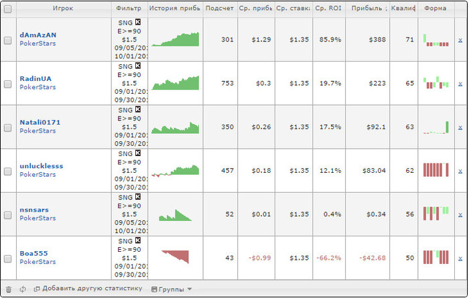Viewport: 469px width, 298px height.
Task: Click the trash delete icon
Action: [8, 289]
